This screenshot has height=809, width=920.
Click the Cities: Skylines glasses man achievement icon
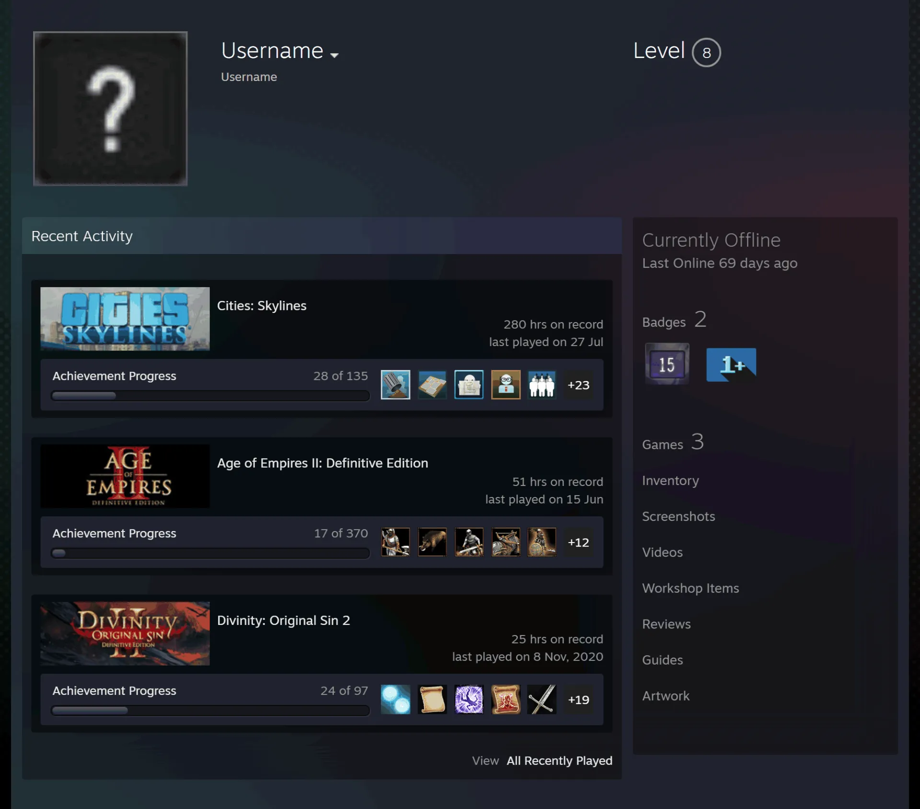point(506,384)
